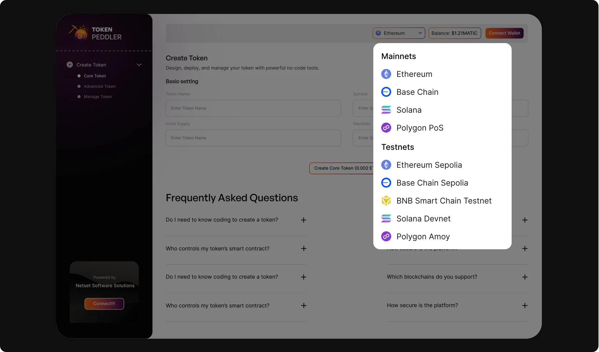Open the Ethereum network dropdown

(x=399, y=33)
